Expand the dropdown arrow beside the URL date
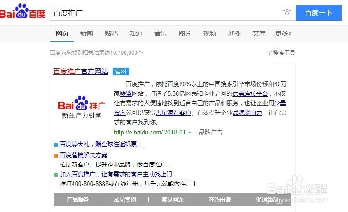The width and height of the screenshot is (348, 212). [x=190, y=133]
